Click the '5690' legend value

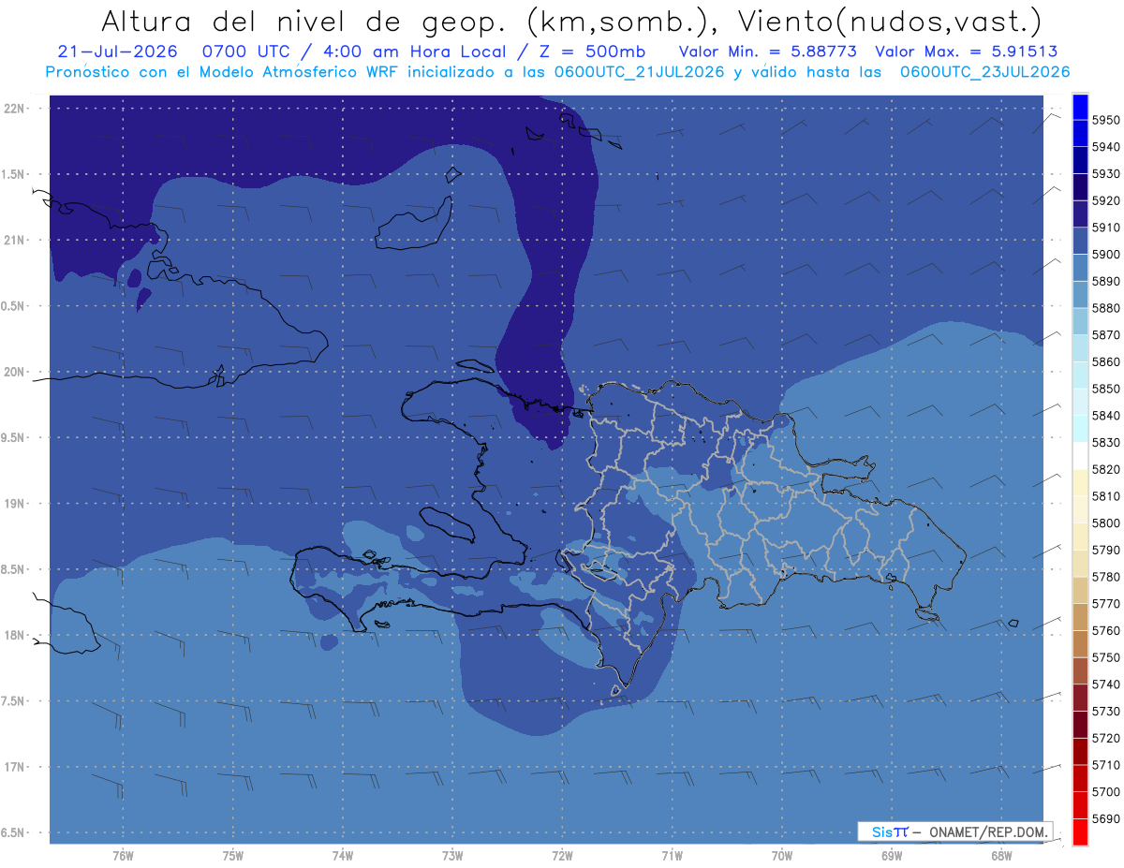pos(1106,818)
